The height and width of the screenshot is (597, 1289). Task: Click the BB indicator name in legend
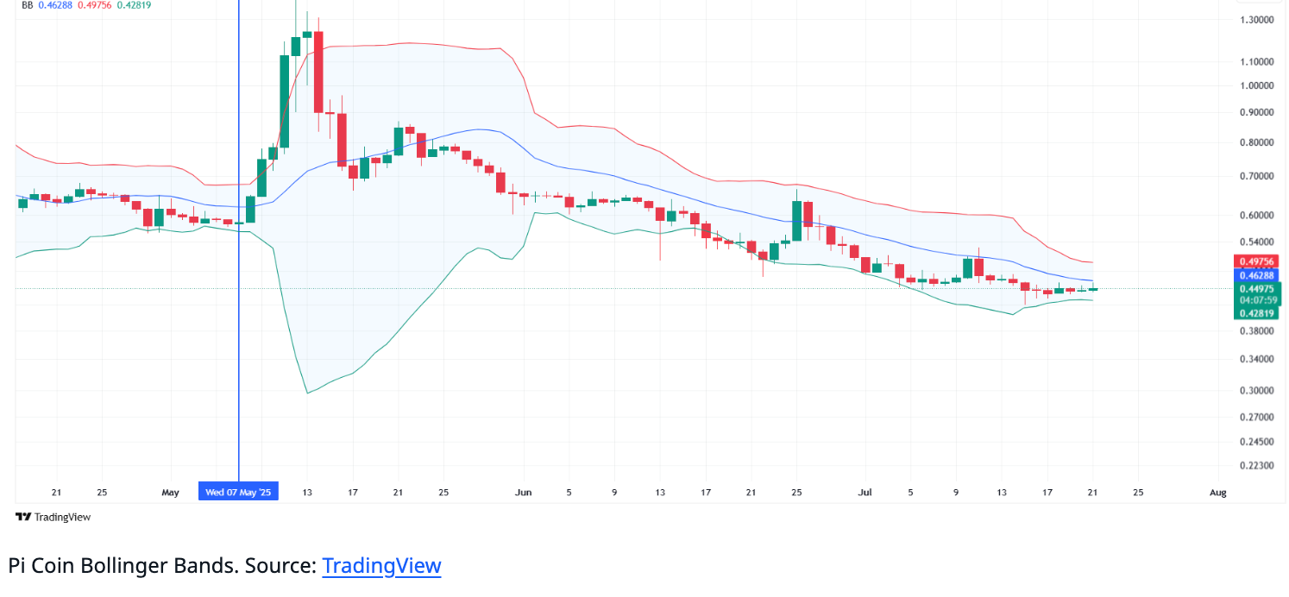27,5
